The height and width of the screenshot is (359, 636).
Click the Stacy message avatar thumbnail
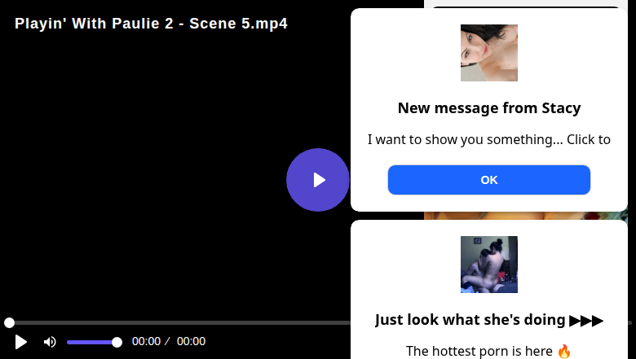click(x=488, y=53)
